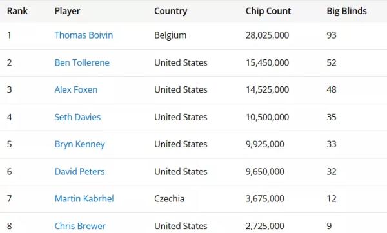Open David Peters profile link
This screenshot has width=387, height=233.
[80, 172]
